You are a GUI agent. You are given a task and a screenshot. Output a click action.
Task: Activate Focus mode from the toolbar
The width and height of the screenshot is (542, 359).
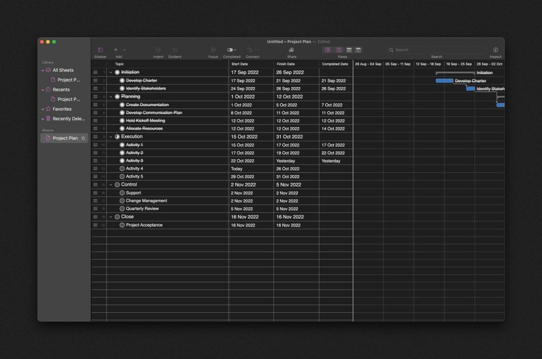coord(213,49)
